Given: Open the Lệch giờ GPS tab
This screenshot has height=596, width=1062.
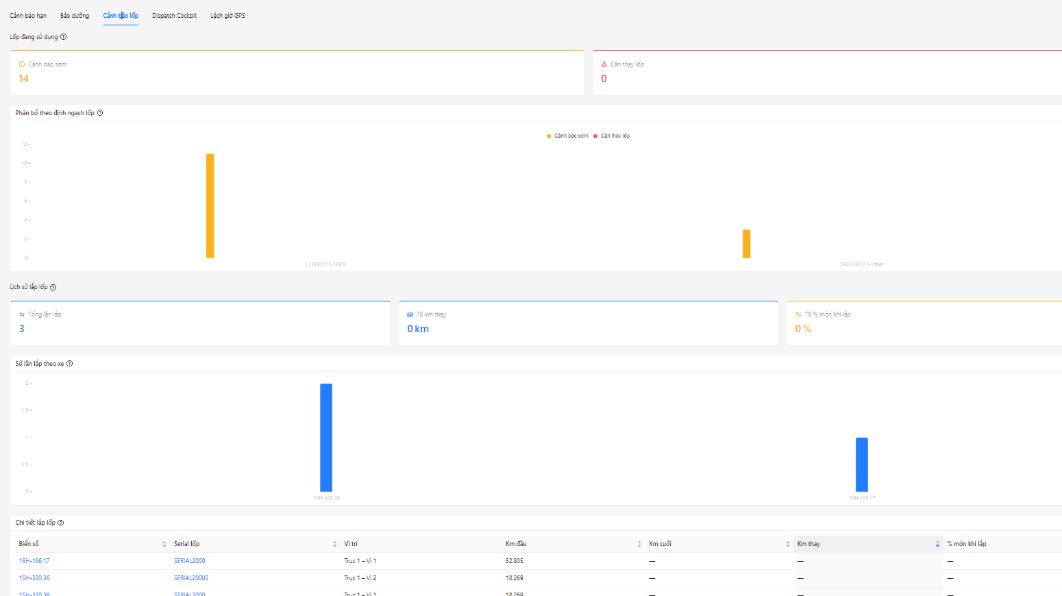Looking at the screenshot, I should (227, 16).
